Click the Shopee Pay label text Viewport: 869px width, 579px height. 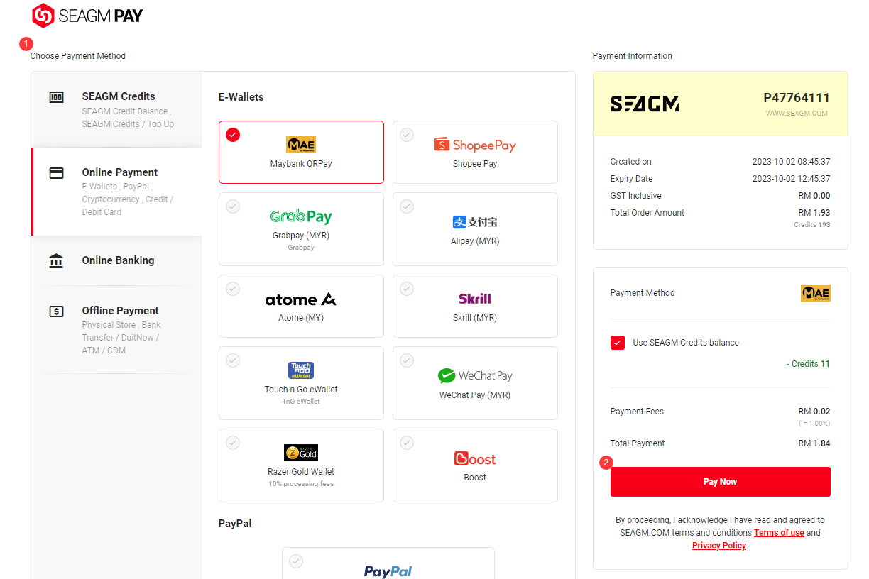point(475,164)
